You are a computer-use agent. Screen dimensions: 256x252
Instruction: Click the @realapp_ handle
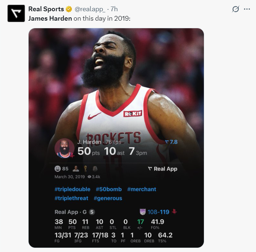click(x=90, y=9)
